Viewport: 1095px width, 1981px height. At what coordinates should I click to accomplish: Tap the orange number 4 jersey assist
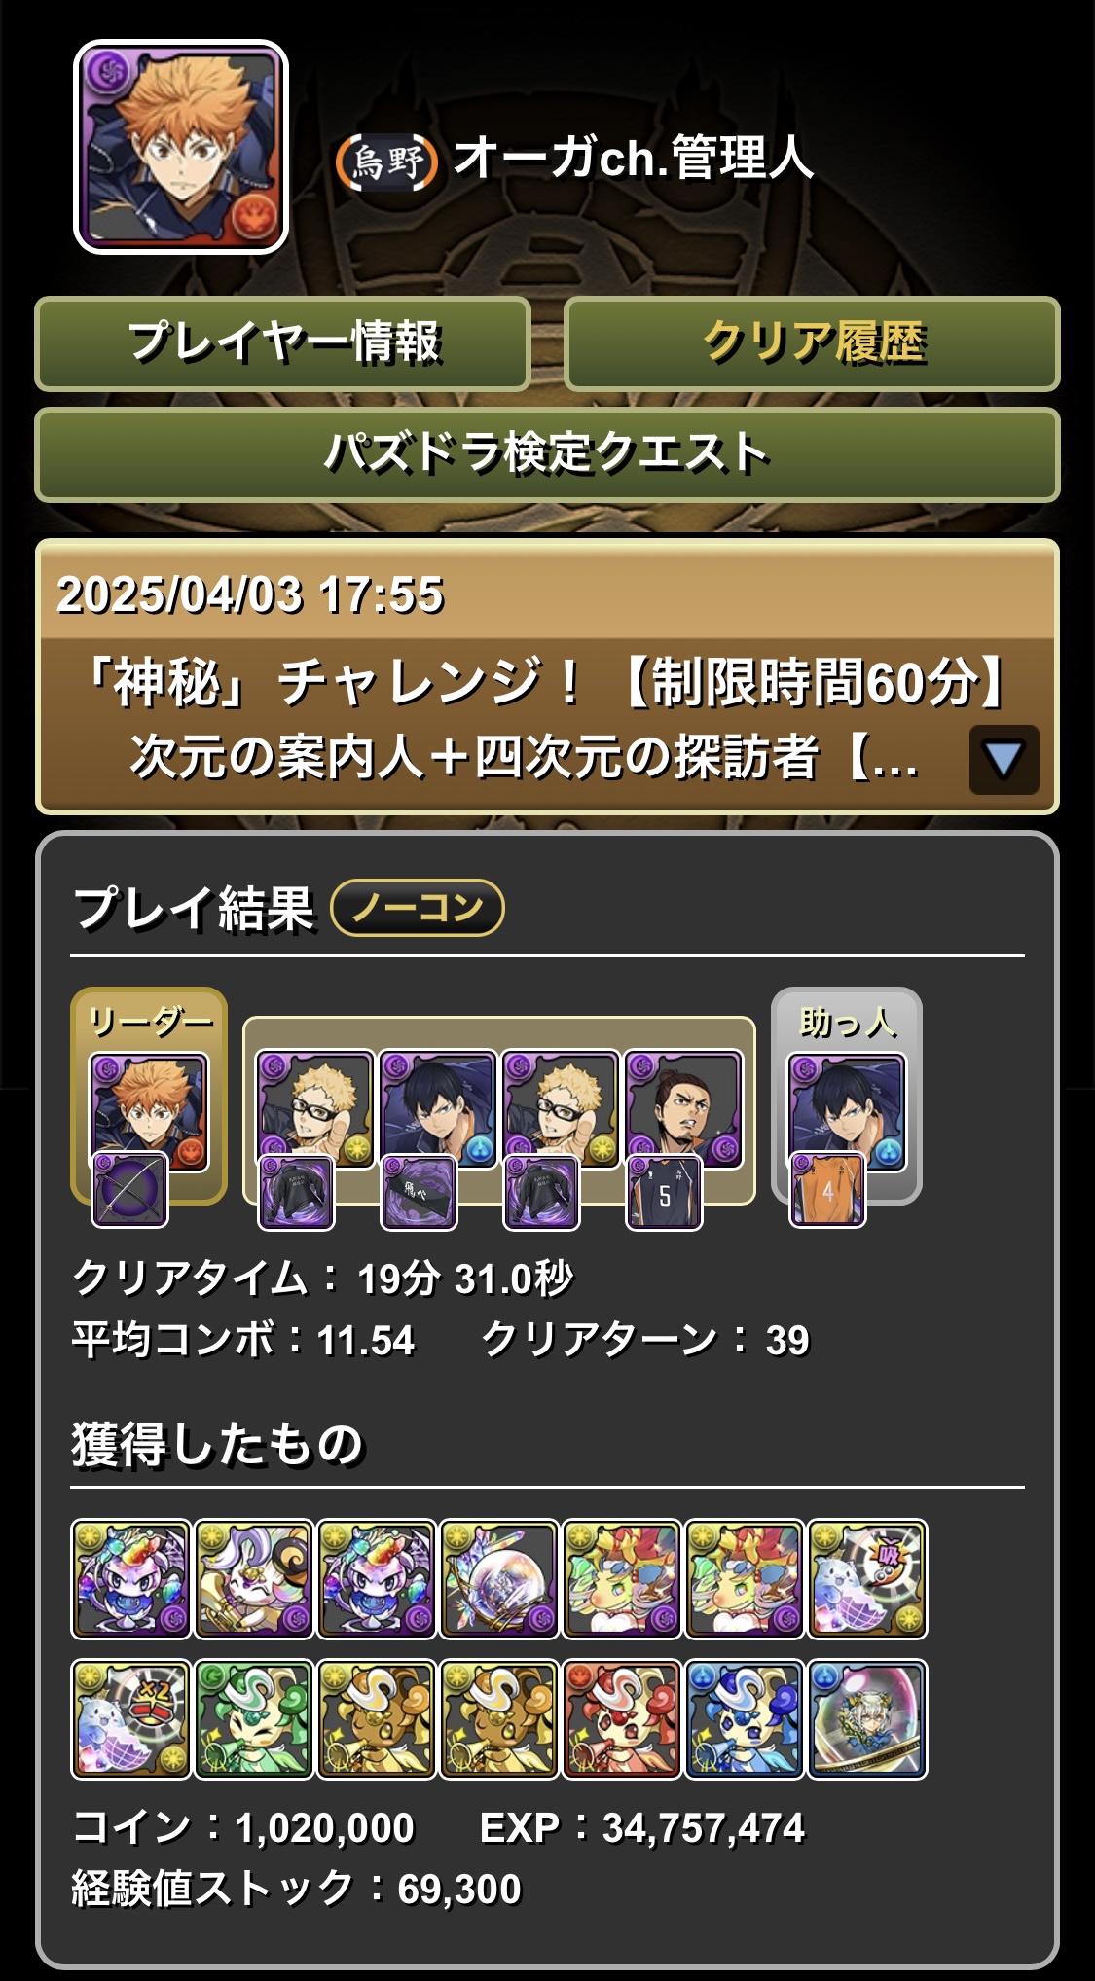tap(827, 1189)
